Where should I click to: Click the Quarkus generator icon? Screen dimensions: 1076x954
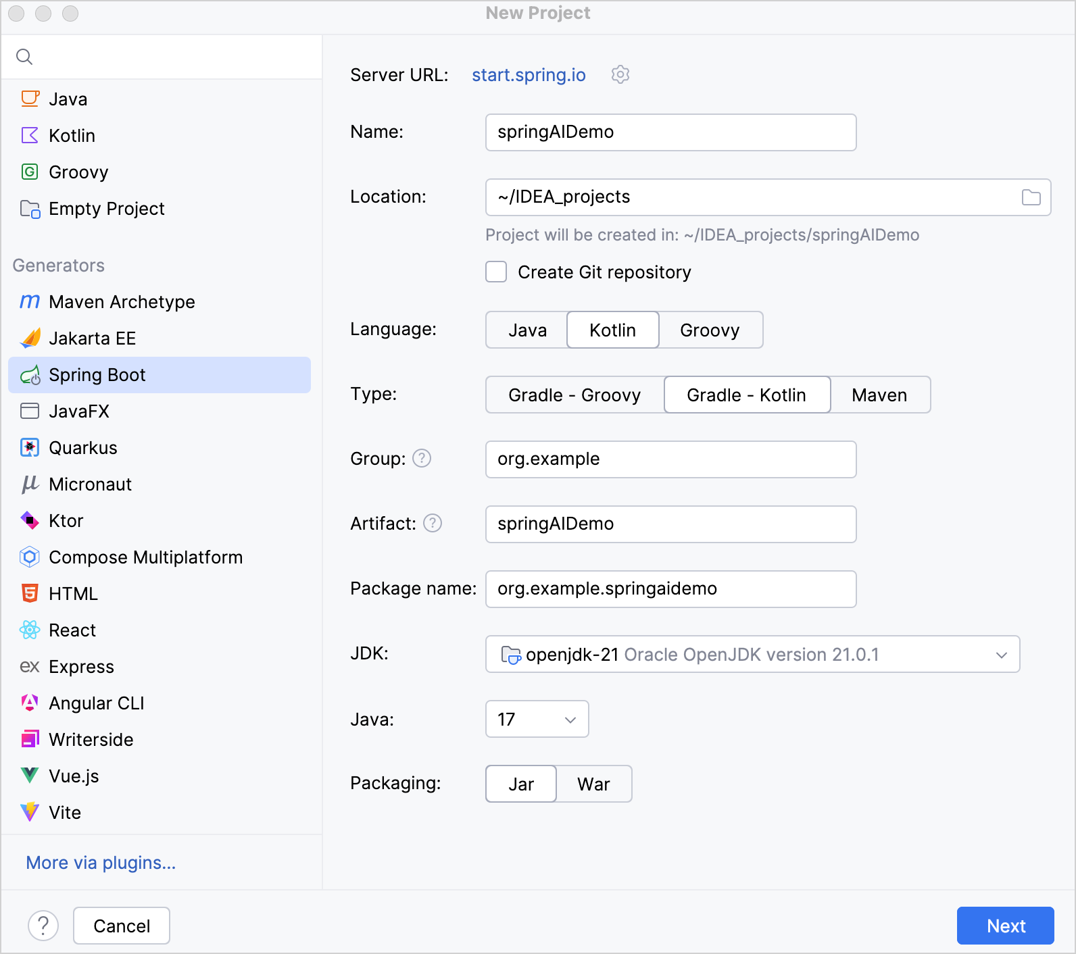tap(30, 448)
